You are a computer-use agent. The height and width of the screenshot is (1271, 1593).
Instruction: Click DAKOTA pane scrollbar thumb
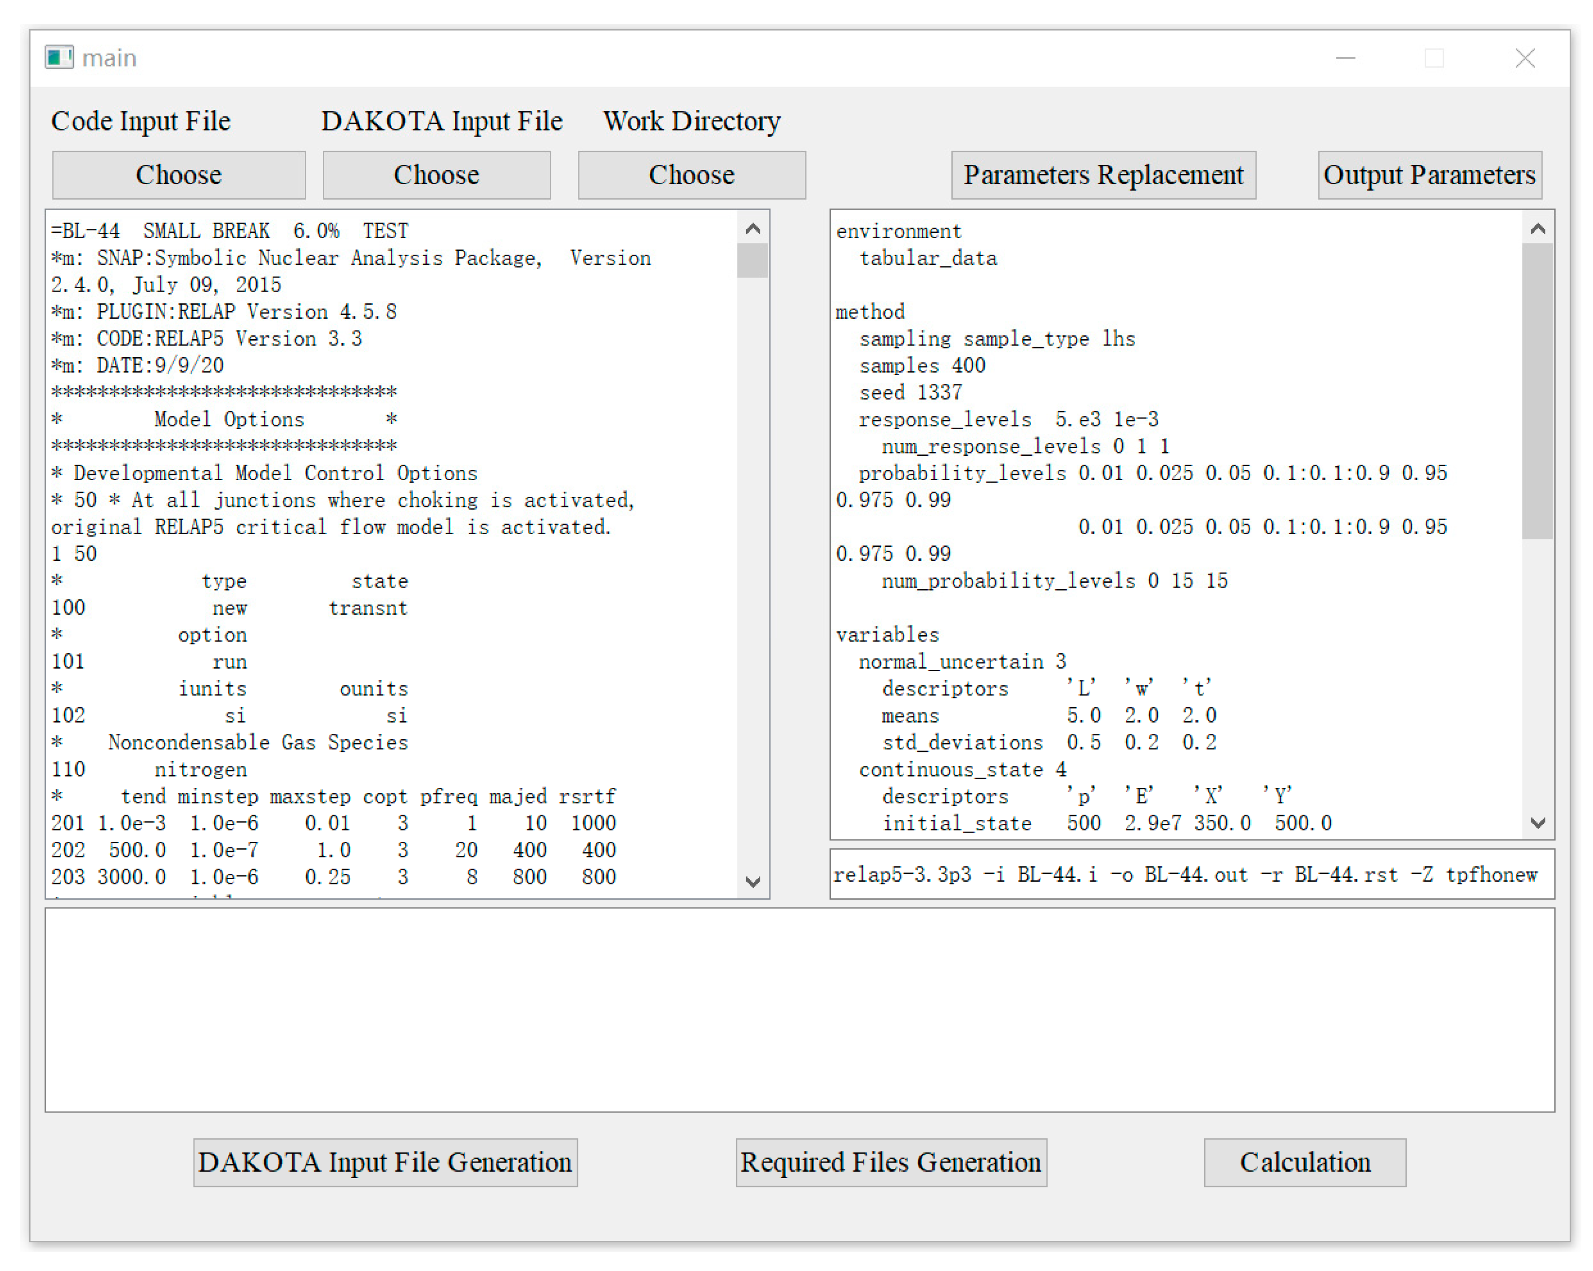[1537, 390]
